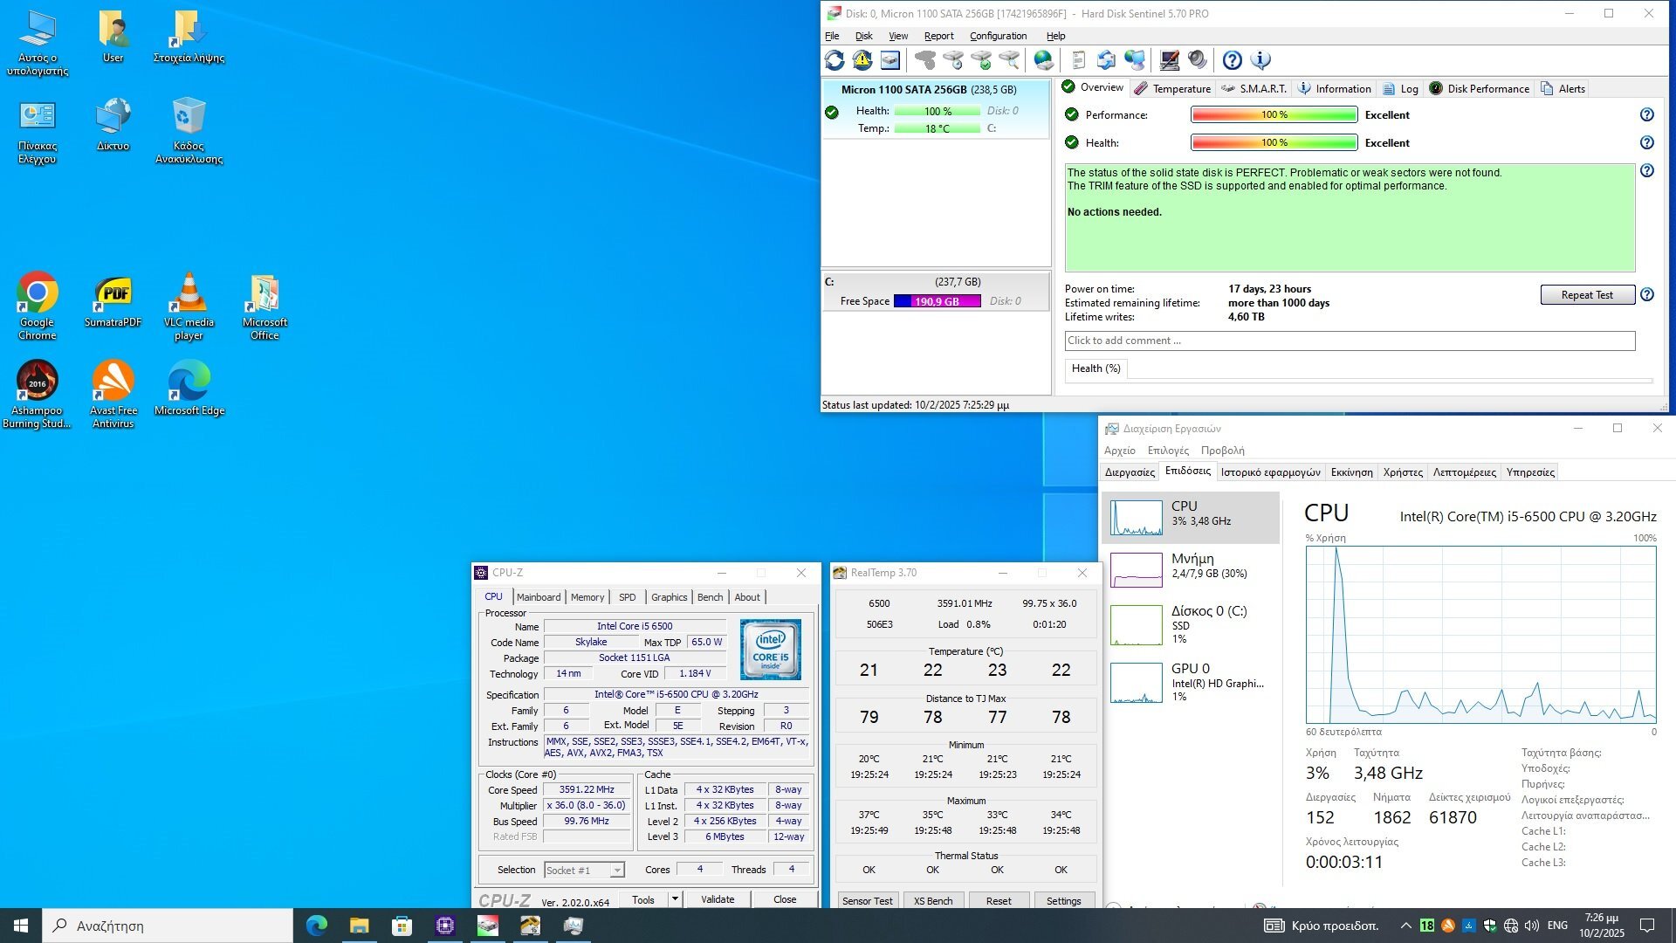The height and width of the screenshot is (943, 1676).
Task: Click the Performance 100% progress bar
Action: point(1274,115)
